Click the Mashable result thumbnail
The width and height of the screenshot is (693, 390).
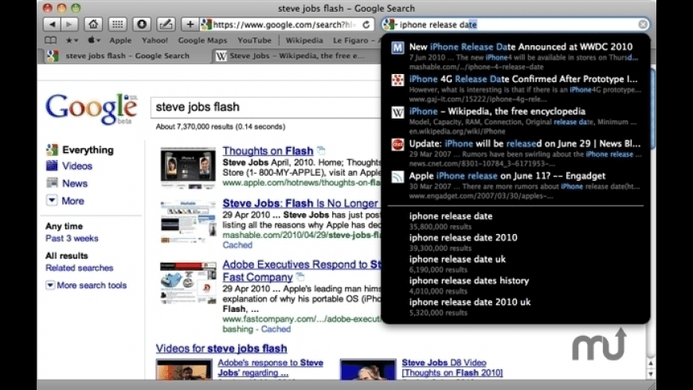(188, 222)
